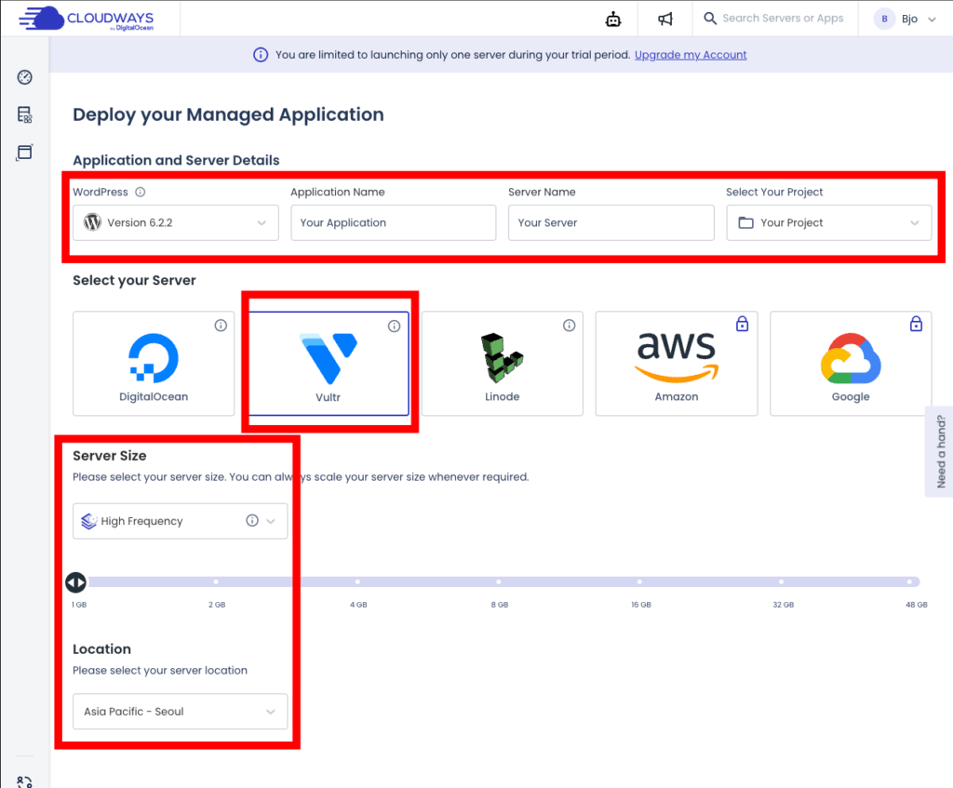Viewport: 953px width, 788px height.
Task: Click the Vultr card info icon
Action: click(x=395, y=327)
